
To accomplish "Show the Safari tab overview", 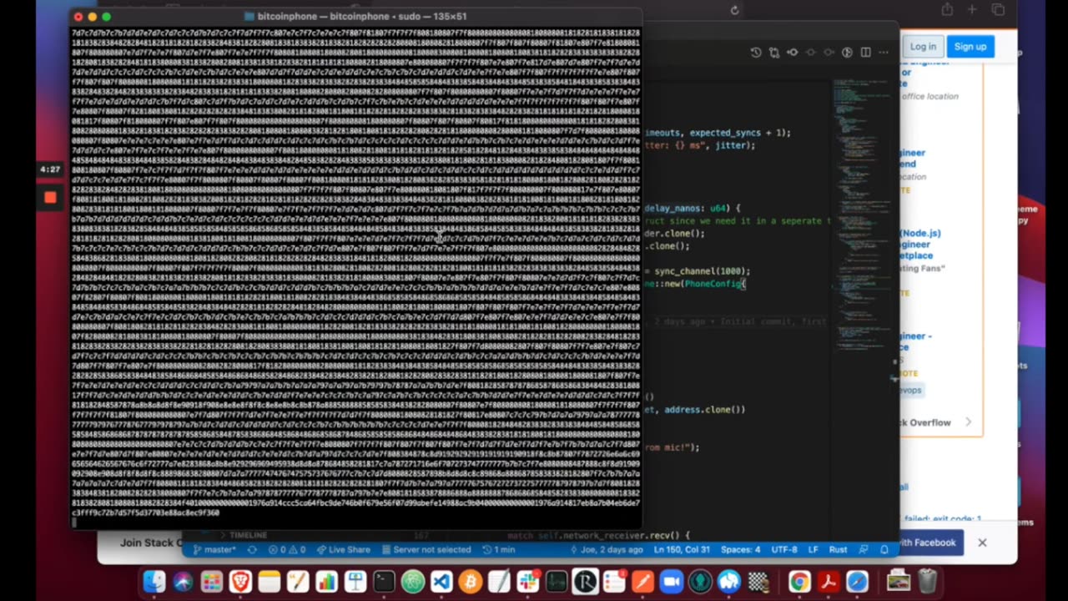I will tap(998, 10).
